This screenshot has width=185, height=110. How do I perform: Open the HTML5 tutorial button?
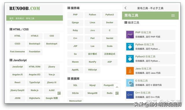pos(35,36)
